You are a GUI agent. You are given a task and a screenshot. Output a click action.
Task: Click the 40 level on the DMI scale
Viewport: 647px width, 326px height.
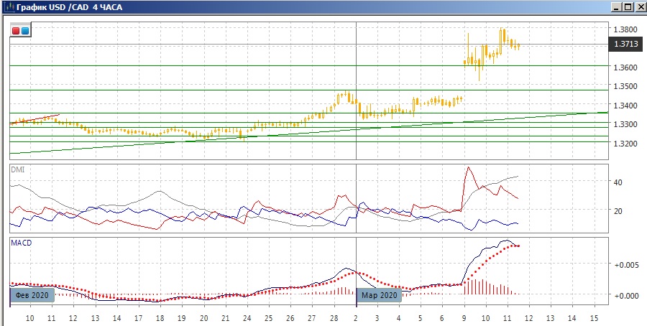click(618, 182)
